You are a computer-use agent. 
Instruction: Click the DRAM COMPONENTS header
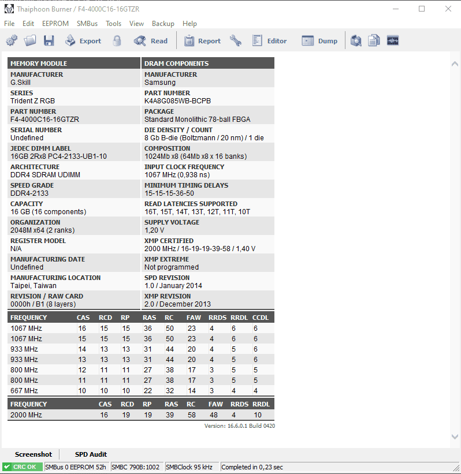[208, 63]
